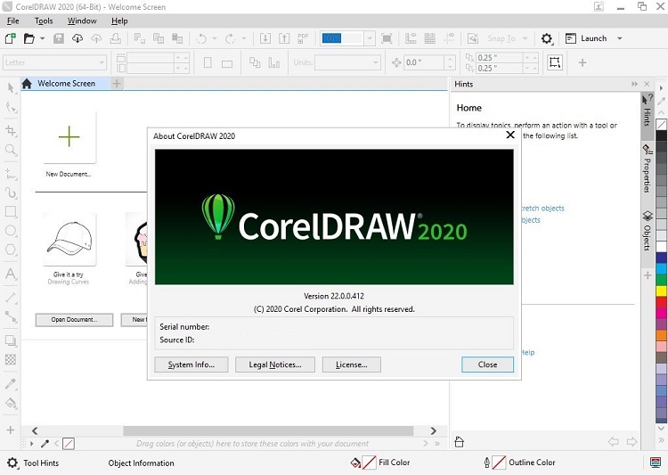The height and width of the screenshot is (475, 668).
Task: Open the Objects docker tab
Action: 648,231
